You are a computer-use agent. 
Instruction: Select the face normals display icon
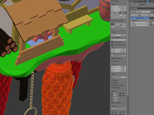pos(116,109)
